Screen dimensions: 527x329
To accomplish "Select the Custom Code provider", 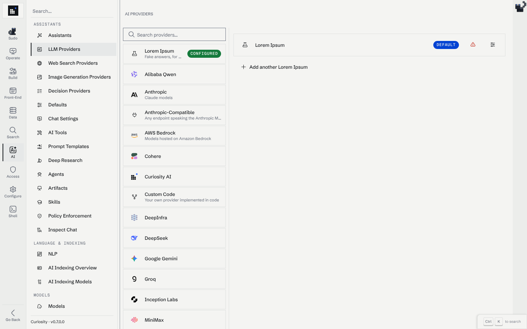I will (x=174, y=197).
